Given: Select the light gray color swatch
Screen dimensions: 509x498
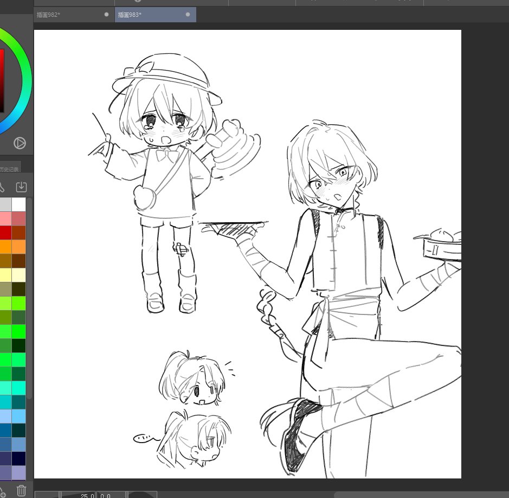Looking at the screenshot, I should click(x=5, y=205).
